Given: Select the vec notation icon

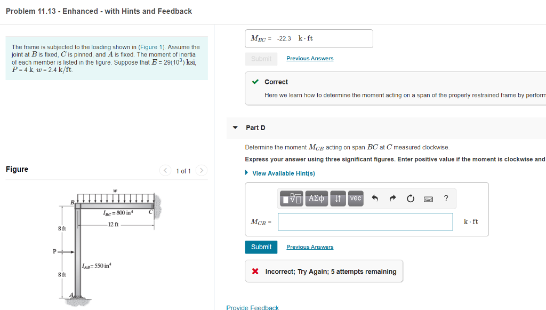Looking at the screenshot, I should 355,198.
